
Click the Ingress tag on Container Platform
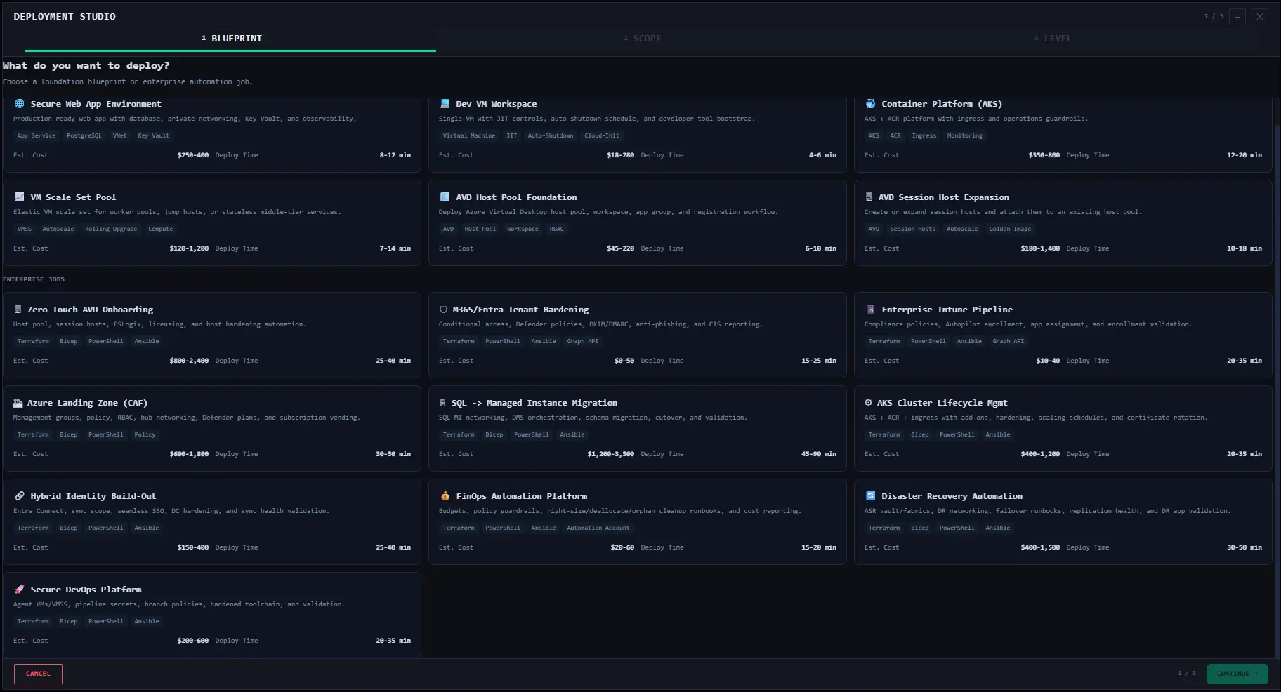click(x=924, y=135)
